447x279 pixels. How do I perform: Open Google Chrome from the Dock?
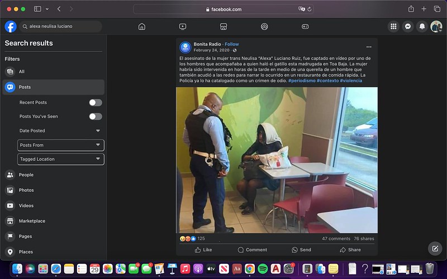click(x=250, y=268)
